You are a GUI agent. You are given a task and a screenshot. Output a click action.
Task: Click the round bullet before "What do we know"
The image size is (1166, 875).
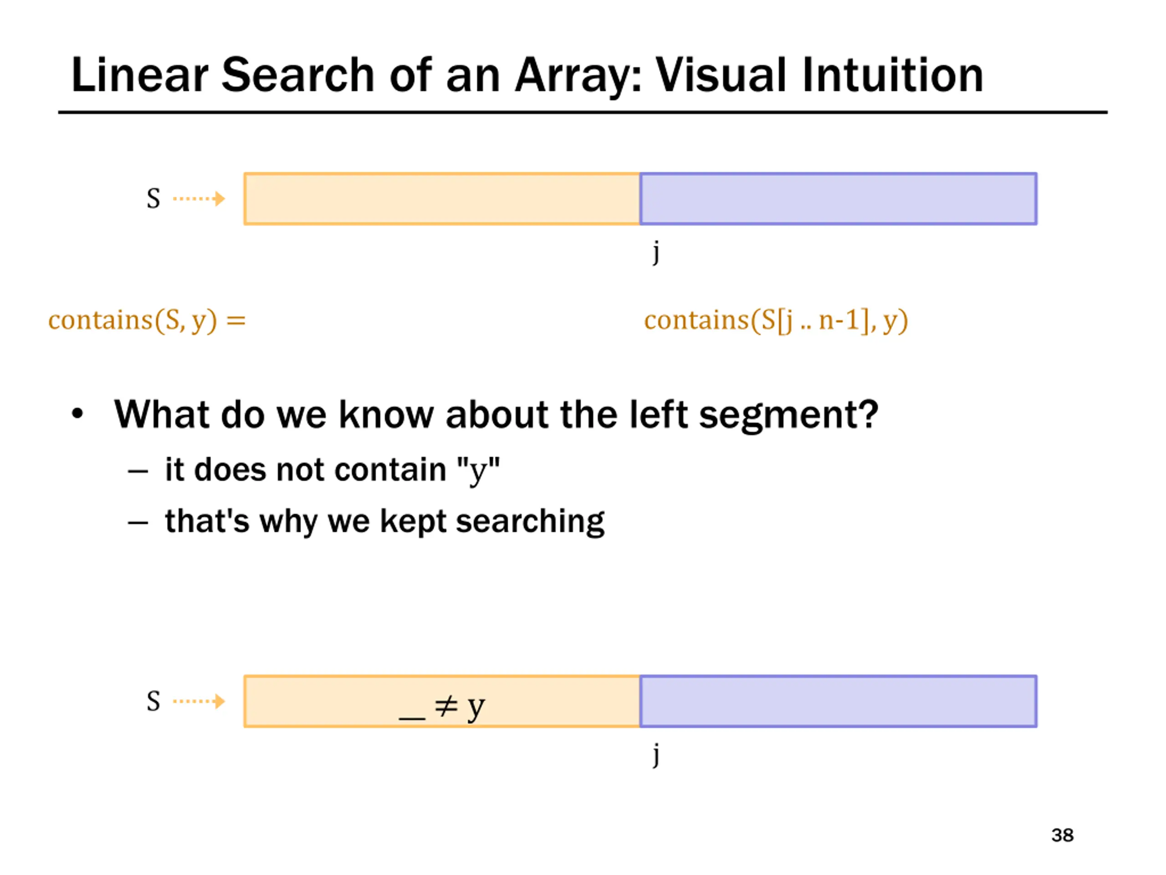tap(77, 414)
